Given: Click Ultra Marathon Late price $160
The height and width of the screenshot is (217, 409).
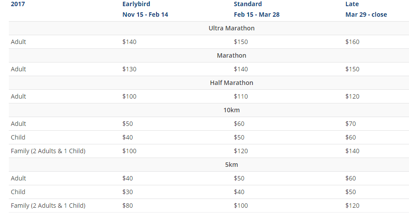Looking at the screenshot, I should point(353,42).
